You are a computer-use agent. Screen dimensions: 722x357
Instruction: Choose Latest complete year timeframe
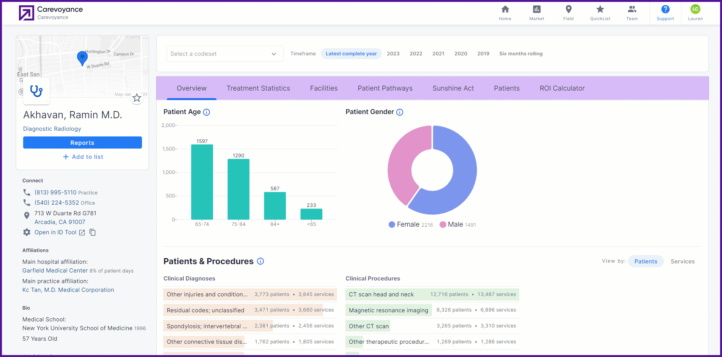click(351, 54)
